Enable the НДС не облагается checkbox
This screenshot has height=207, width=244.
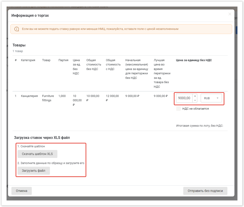pyautogui.click(x=179, y=109)
